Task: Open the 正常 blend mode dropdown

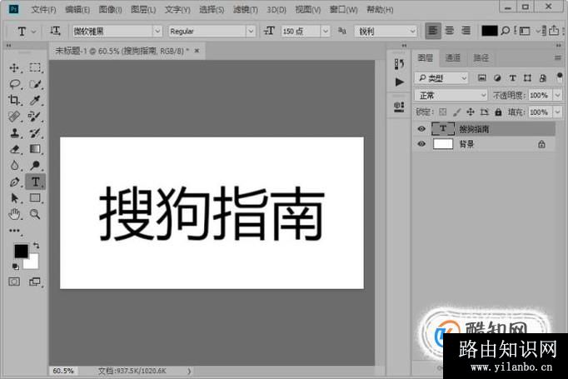Action: coord(451,95)
